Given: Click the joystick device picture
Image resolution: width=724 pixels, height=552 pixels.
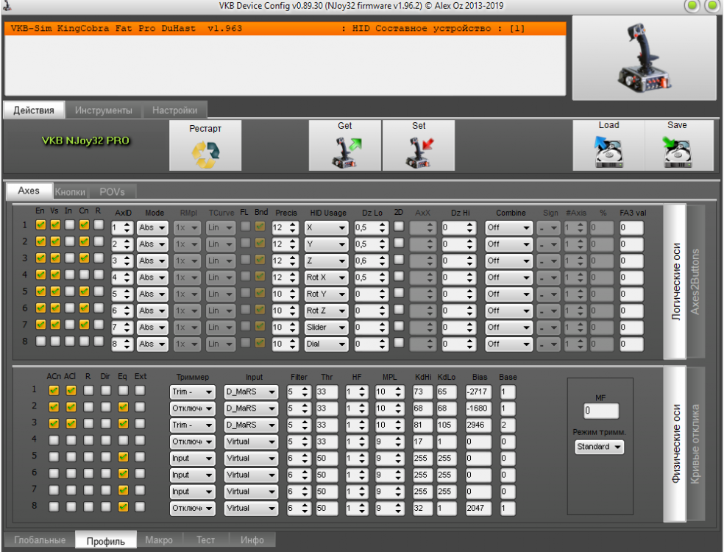Looking at the screenshot, I should (x=644, y=57).
